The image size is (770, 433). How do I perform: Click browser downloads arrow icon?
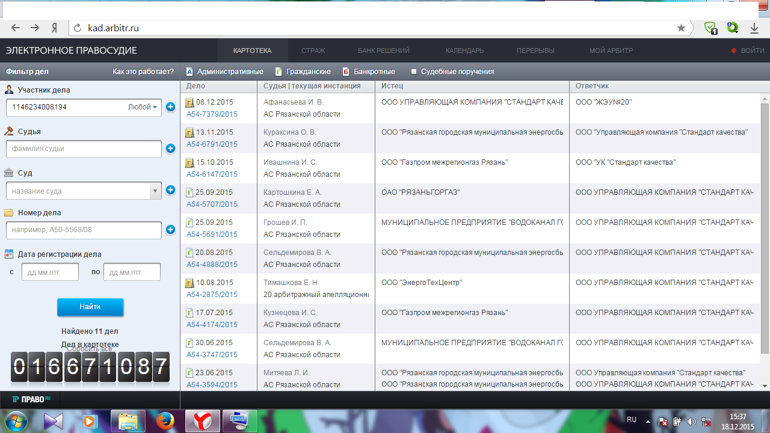[754, 28]
